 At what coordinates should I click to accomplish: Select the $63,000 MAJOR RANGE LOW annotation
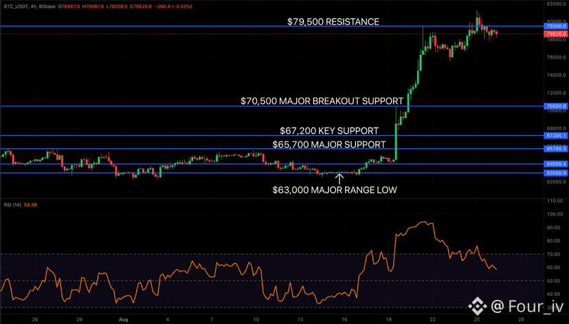(x=335, y=190)
